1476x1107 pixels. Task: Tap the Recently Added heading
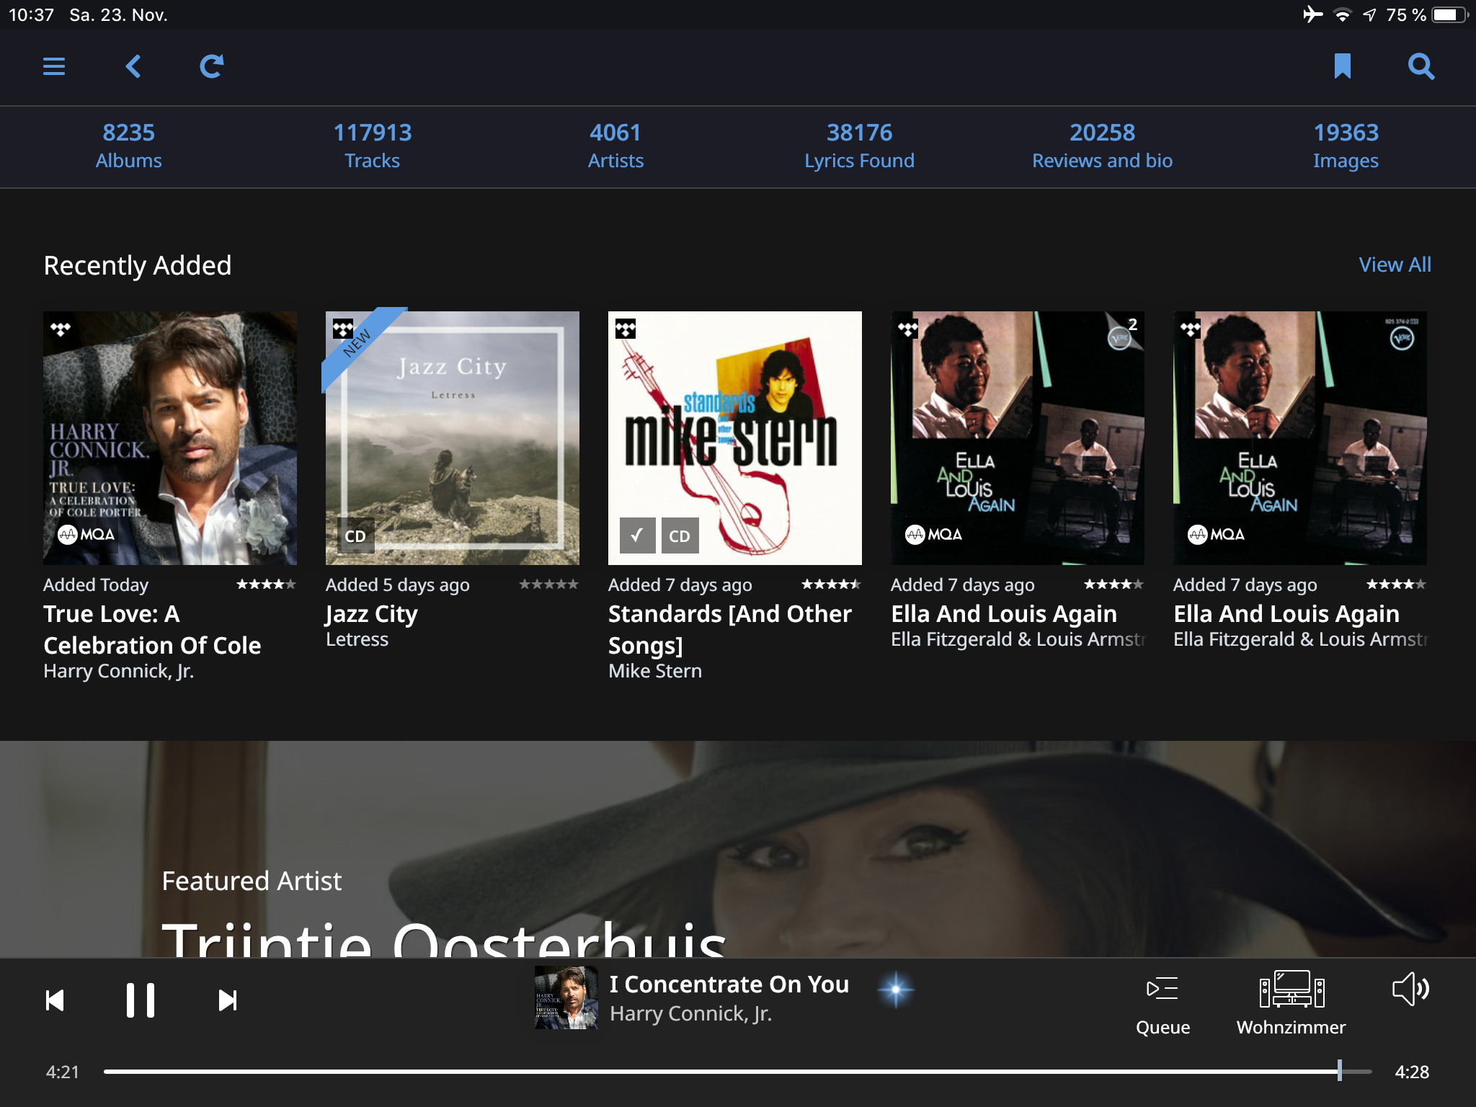click(138, 265)
